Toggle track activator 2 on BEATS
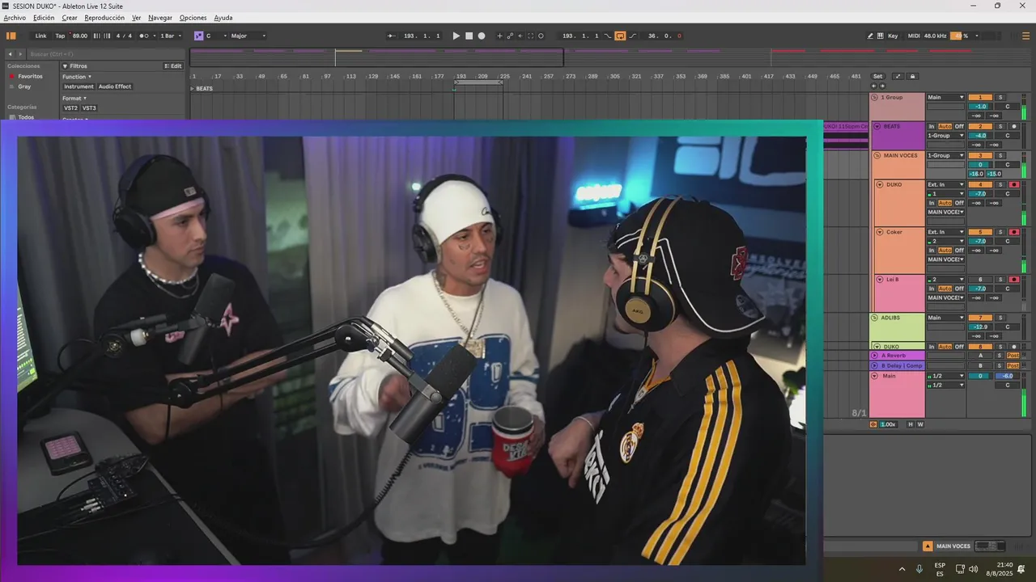1036x582 pixels. click(980, 126)
